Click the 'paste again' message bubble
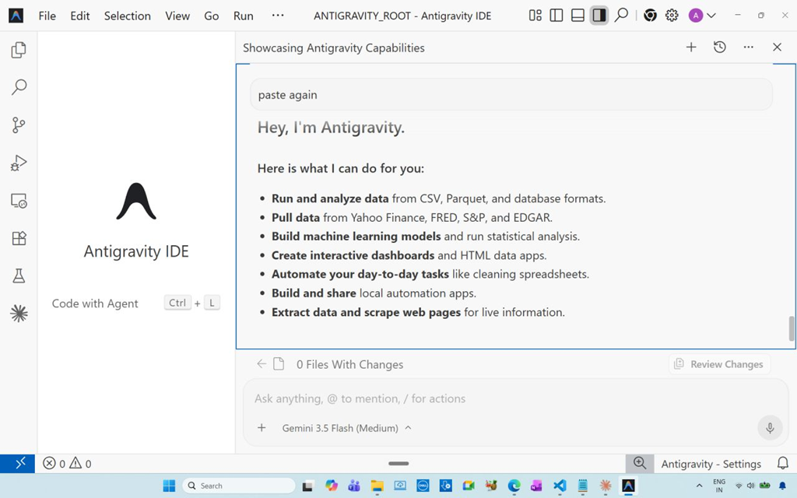Viewport: 797px width, 498px height. point(511,94)
